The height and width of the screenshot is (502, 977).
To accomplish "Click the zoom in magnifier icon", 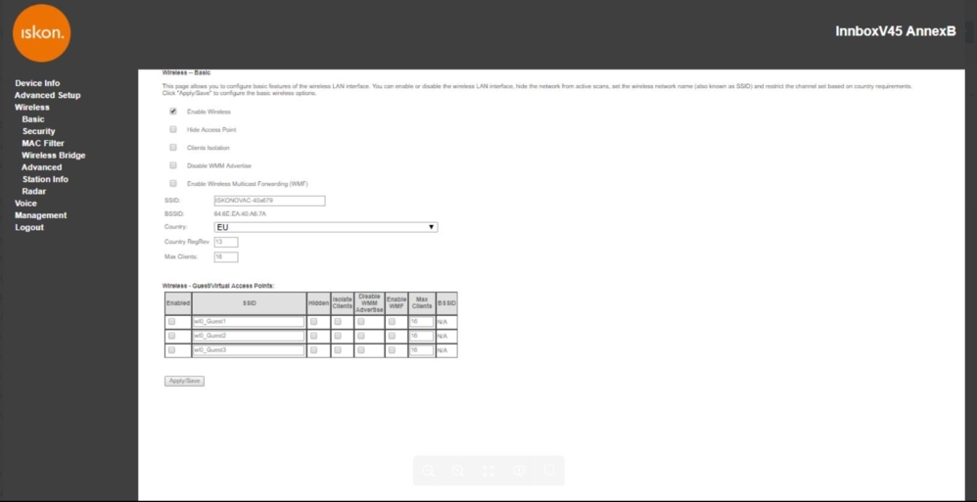I will coord(458,471).
